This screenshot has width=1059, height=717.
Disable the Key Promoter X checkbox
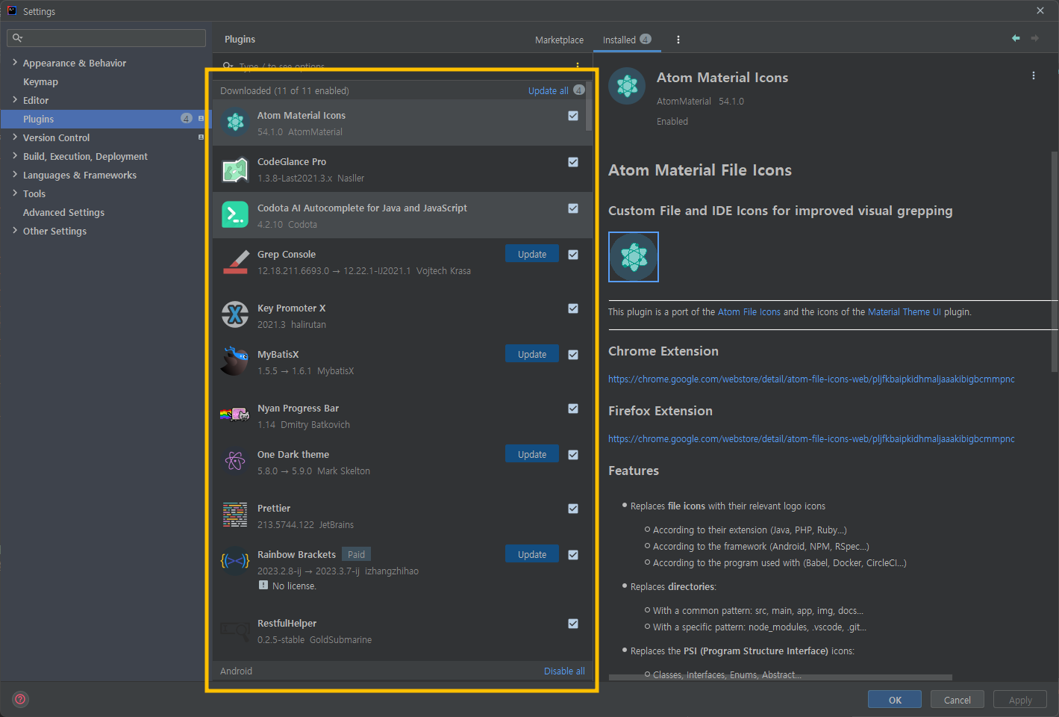click(573, 308)
